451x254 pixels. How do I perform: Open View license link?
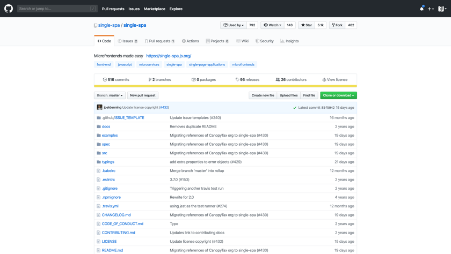[335, 80]
